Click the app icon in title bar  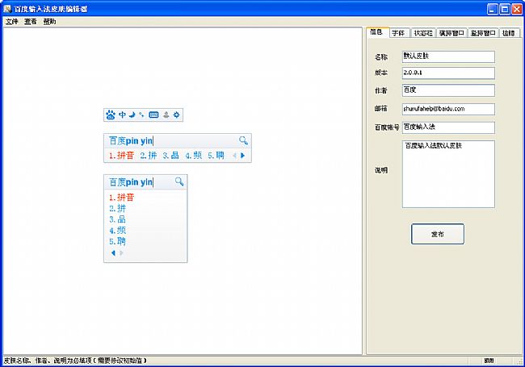(x=7, y=9)
